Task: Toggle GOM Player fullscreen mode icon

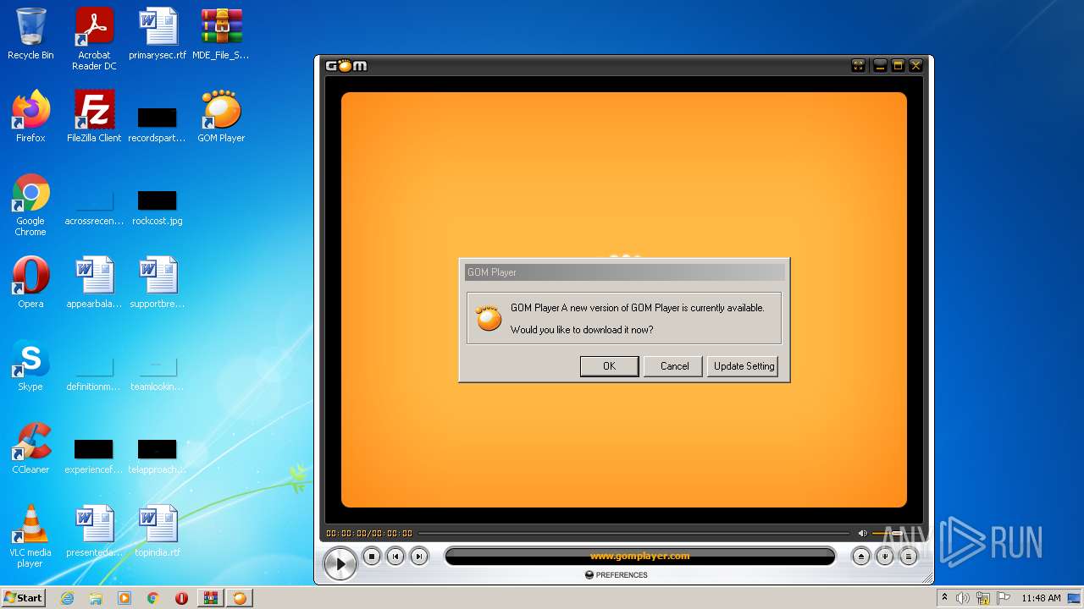Action: [x=859, y=66]
